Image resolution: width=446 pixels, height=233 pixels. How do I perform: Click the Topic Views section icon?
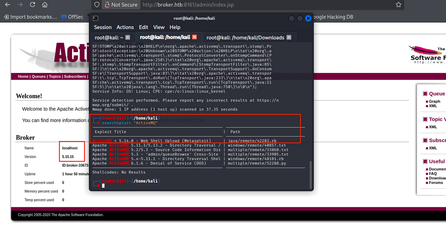tap(425, 119)
